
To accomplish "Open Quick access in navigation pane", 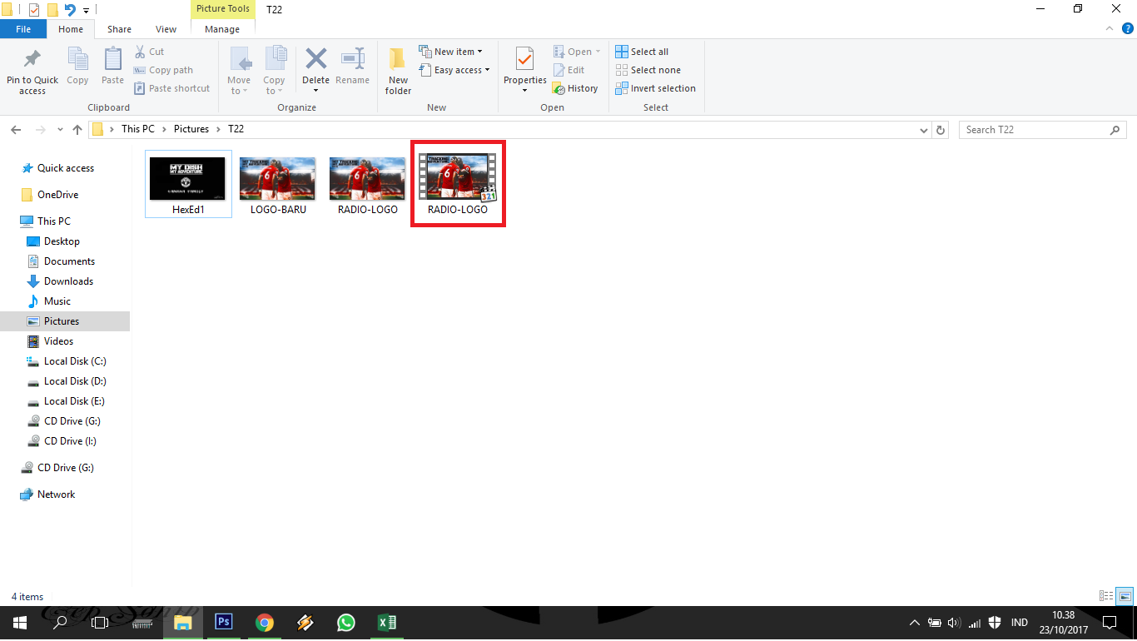I will (66, 168).
